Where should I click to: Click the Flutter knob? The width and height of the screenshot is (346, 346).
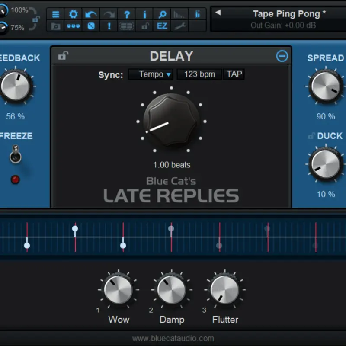(224, 289)
